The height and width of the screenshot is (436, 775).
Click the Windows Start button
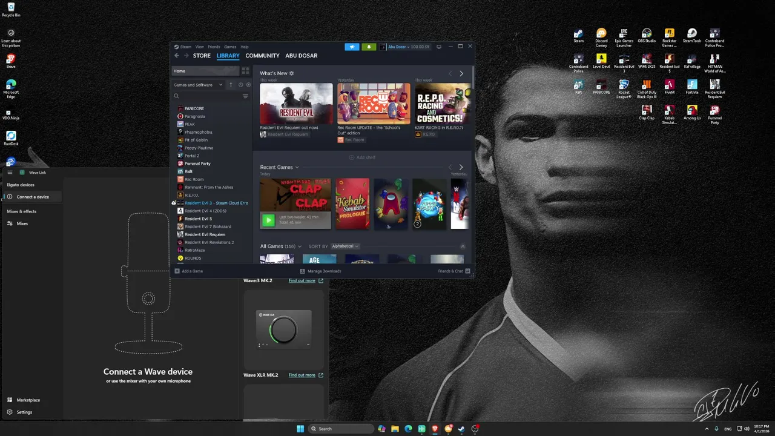pyautogui.click(x=300, y=429)
